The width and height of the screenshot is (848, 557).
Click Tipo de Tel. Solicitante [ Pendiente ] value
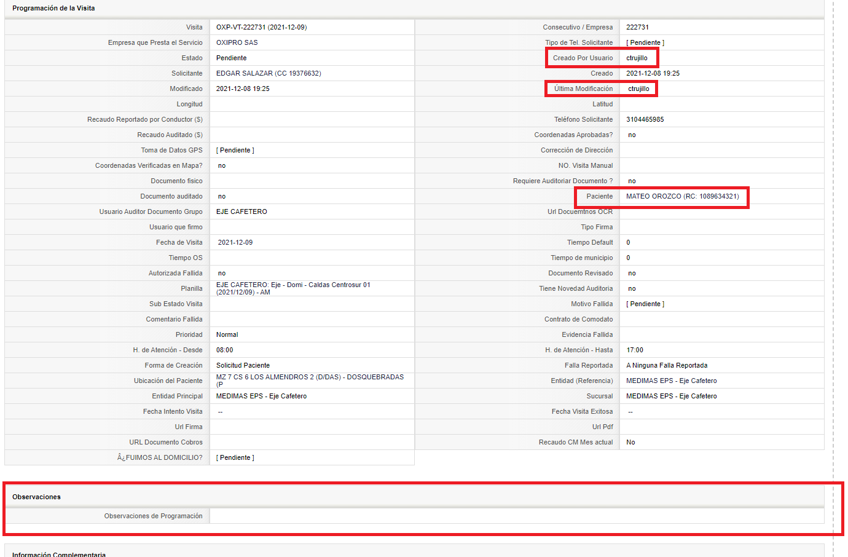(x=645, y=42)
